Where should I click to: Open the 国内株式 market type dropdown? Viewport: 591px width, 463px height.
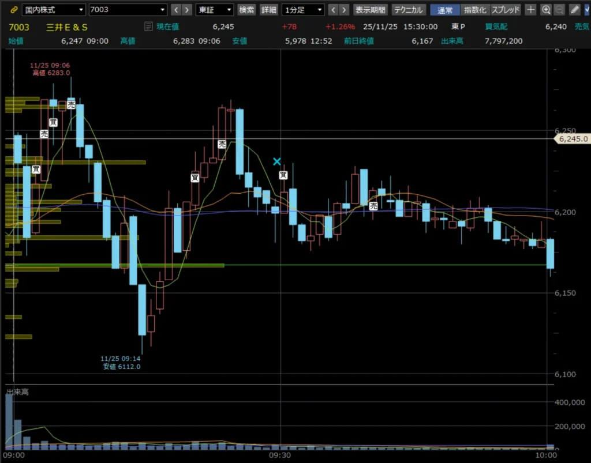pos(54,10)
